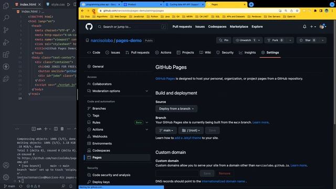
Task: Click browser address bar URL
Action: coord(133,10)
